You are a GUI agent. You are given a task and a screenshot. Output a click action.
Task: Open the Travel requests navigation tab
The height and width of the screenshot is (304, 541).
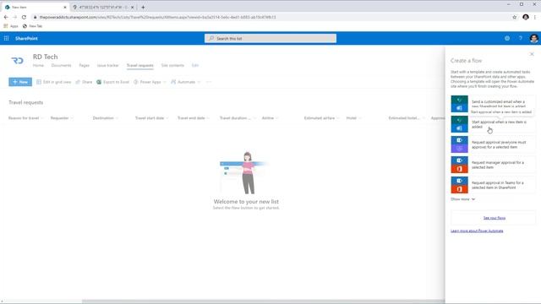[x=139, y=66]
